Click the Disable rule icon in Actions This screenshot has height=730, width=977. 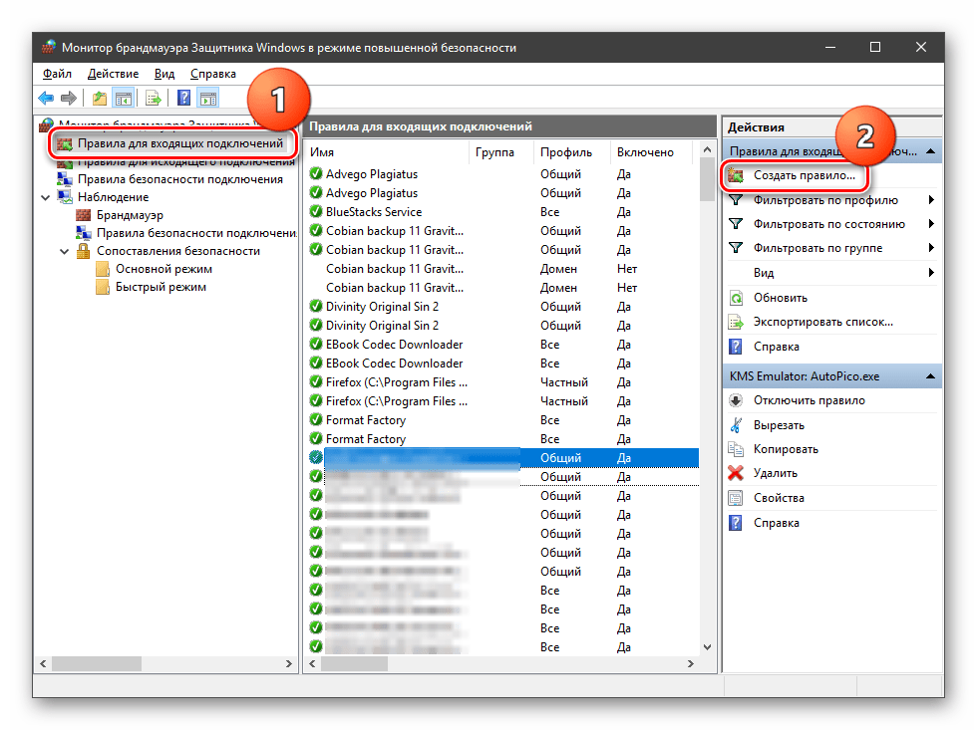(736, 400)
